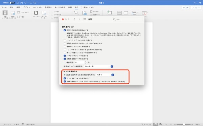The image size is (203, 126).
Task: Go forward in preferences dialog
Action: click(79, 19)
